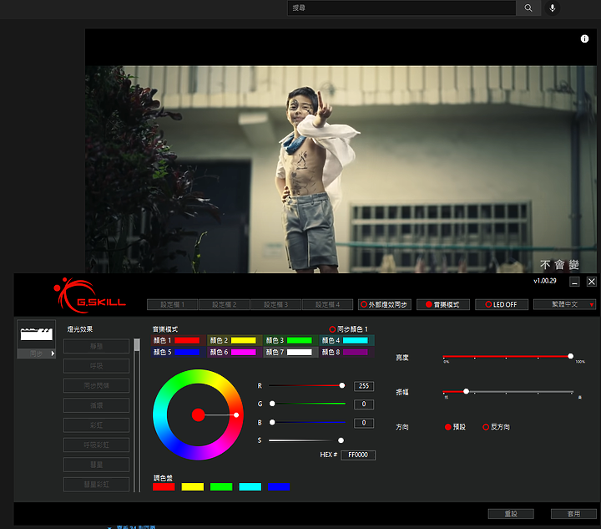Screen dimensions: 601x529
Task: Click the S saturation slider handle
Action: point(341,440)
